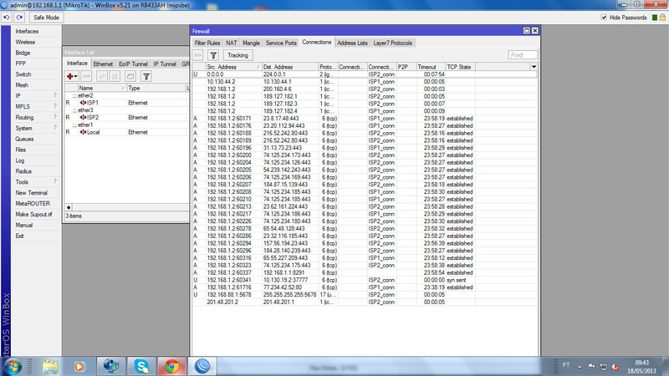Image resolution: width=669 pixels, height=376 pixels.
Task: Open the Interfaces menu
Action: click(27, 31)
